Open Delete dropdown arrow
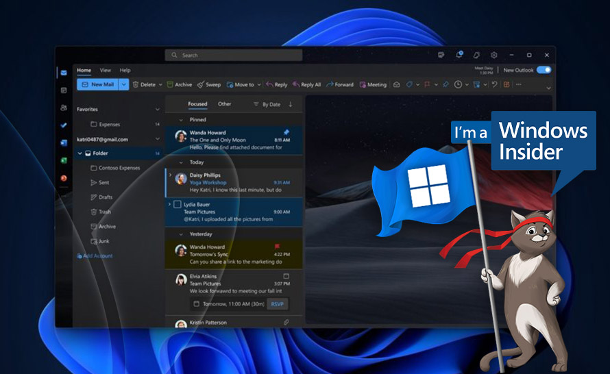The height and width of the screenshot is (374, 610). tap(160, 85)
